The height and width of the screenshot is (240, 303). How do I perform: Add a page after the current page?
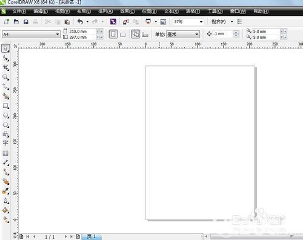coord(78,236)
